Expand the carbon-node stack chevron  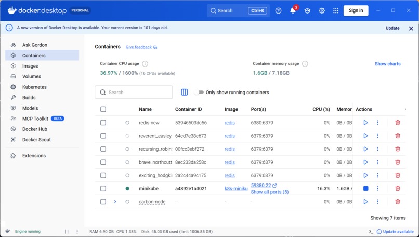(x=115, y=202)
